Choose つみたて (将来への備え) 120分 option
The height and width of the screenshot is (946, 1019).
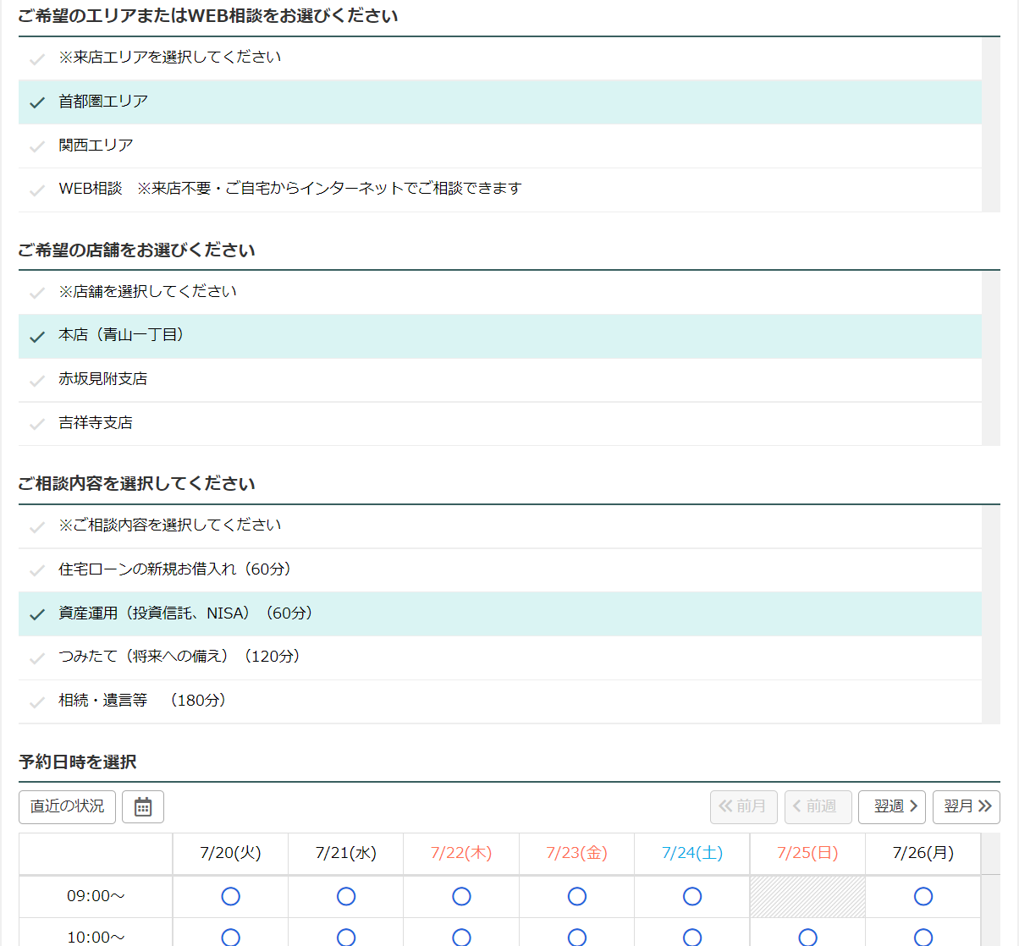179,657
